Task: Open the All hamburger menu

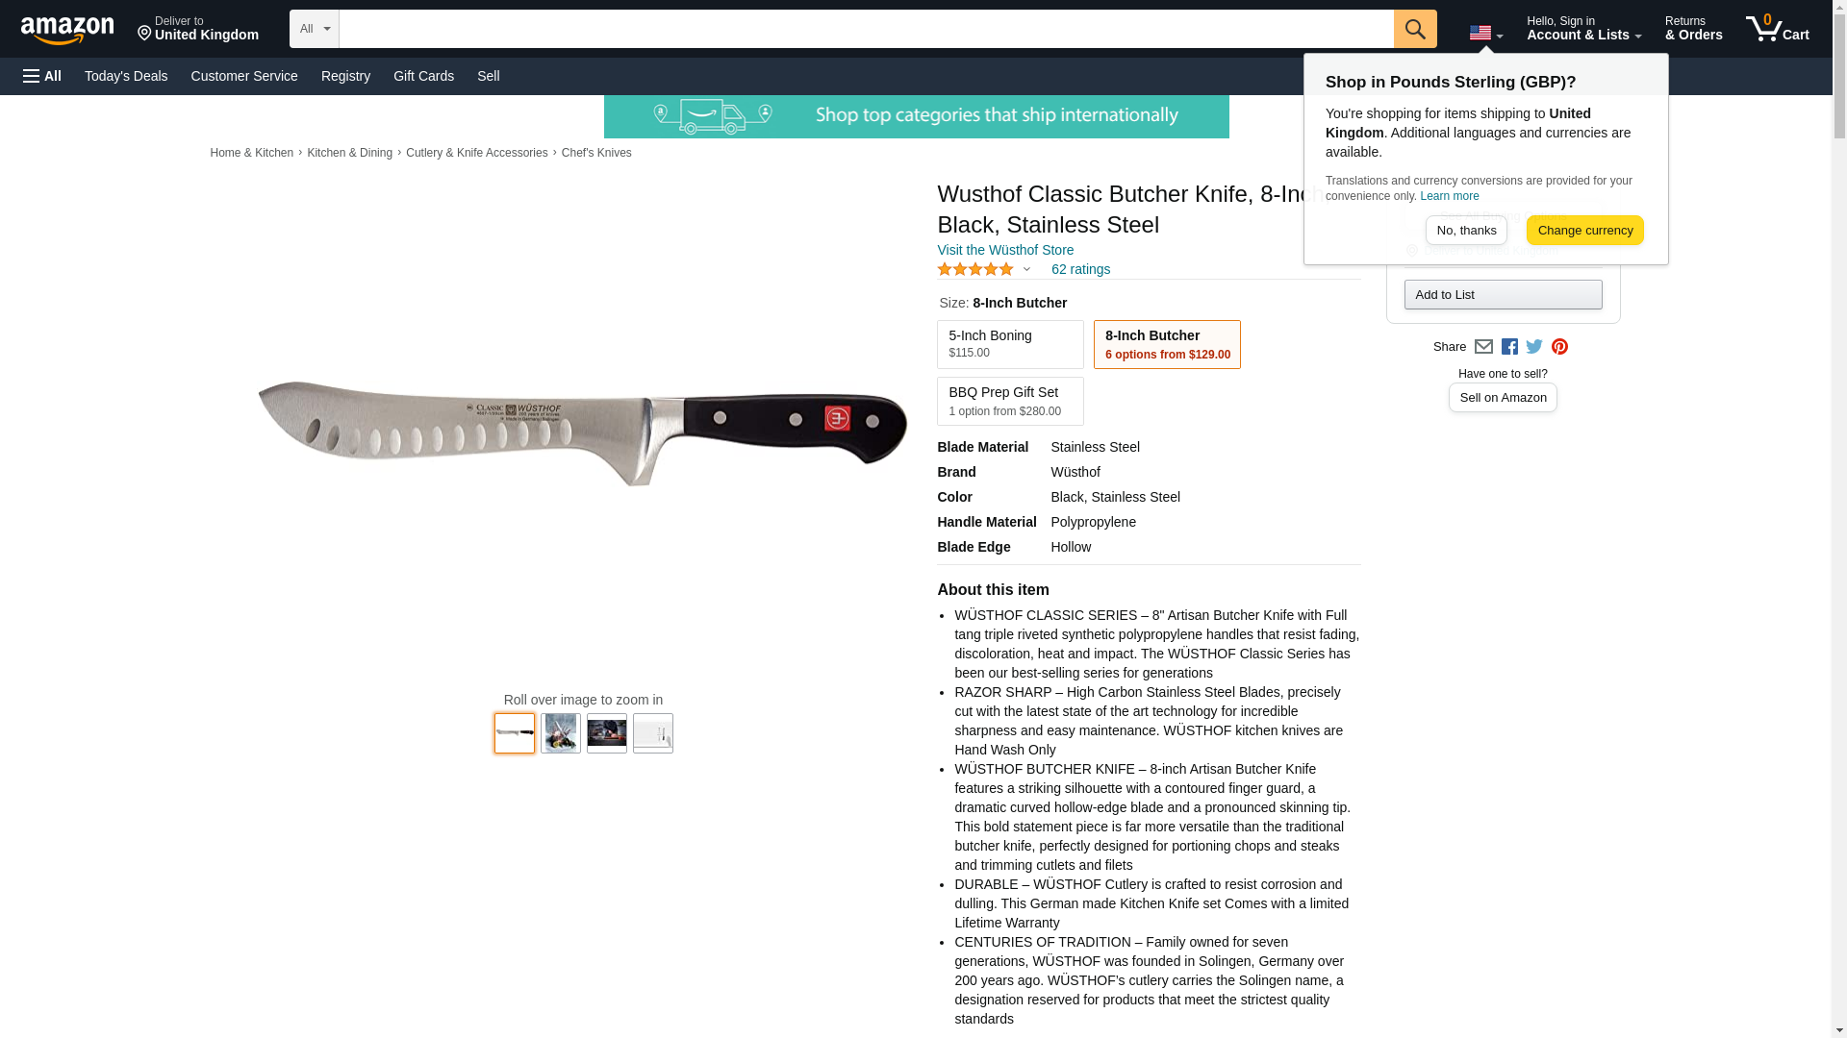Action: pos(42,76)
